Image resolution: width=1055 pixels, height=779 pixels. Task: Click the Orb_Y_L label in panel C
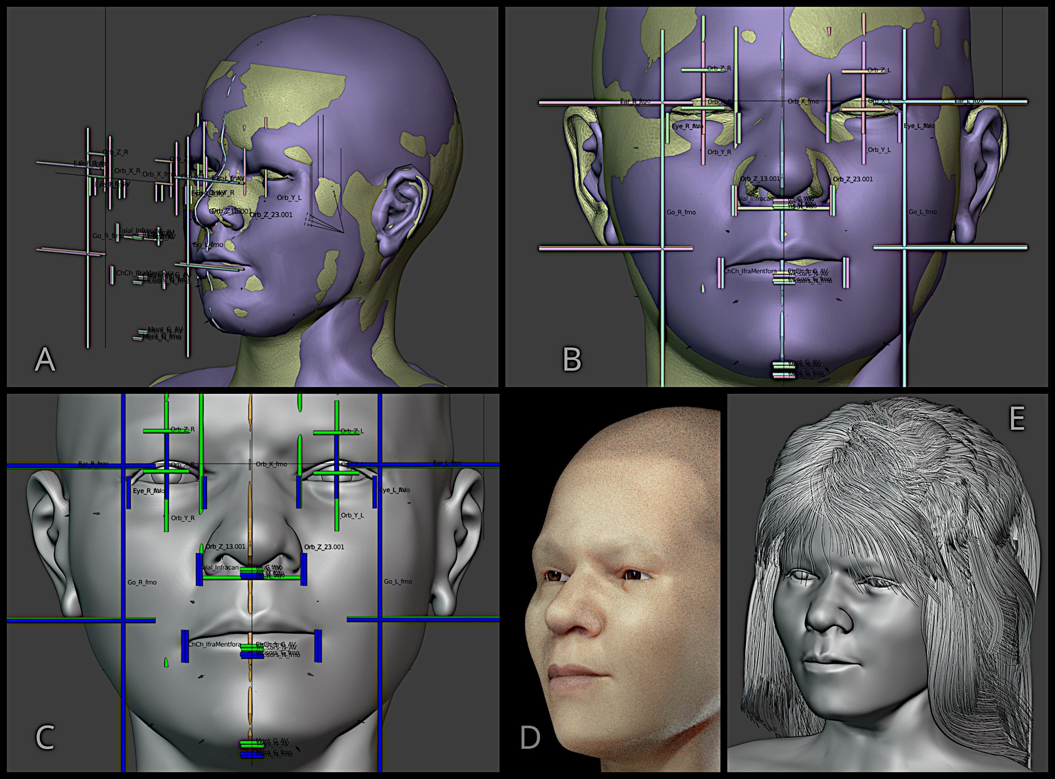[x=352, y=515]
